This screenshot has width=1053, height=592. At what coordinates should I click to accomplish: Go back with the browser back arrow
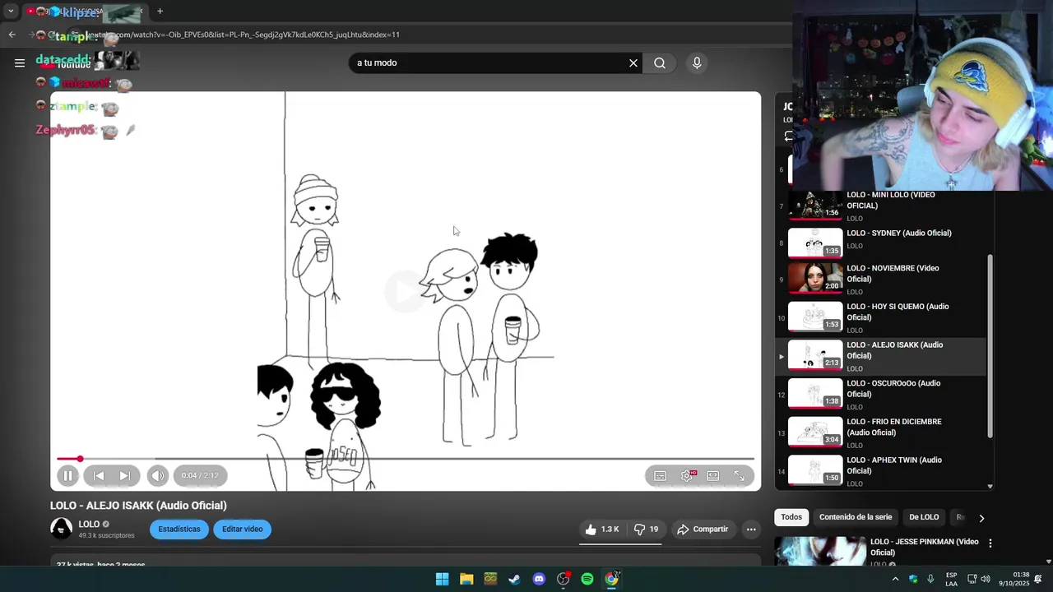(x=12, y=35)
